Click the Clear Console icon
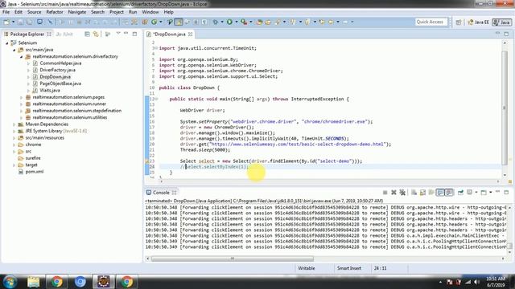This screenshot has width=515, height=289. tap(414, 193)
